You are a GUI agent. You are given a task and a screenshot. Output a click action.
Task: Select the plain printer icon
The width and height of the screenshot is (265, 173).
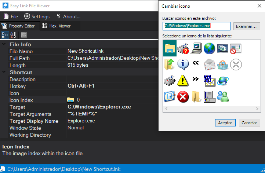point(170,81)
